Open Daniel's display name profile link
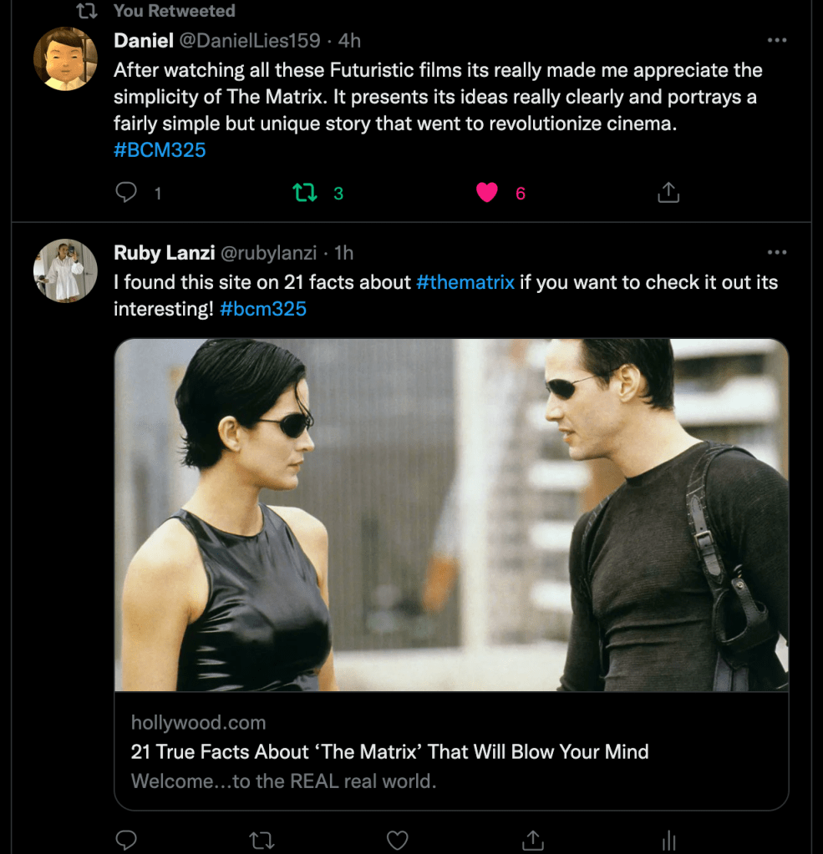The width and height of the screenshot is (823, 854). coord(143,40)
